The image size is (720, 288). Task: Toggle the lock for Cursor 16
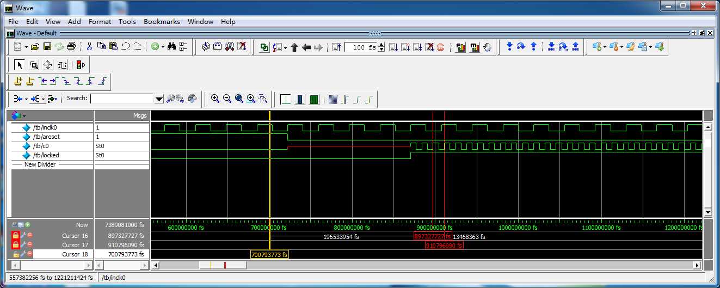click(x=16, y=236)
